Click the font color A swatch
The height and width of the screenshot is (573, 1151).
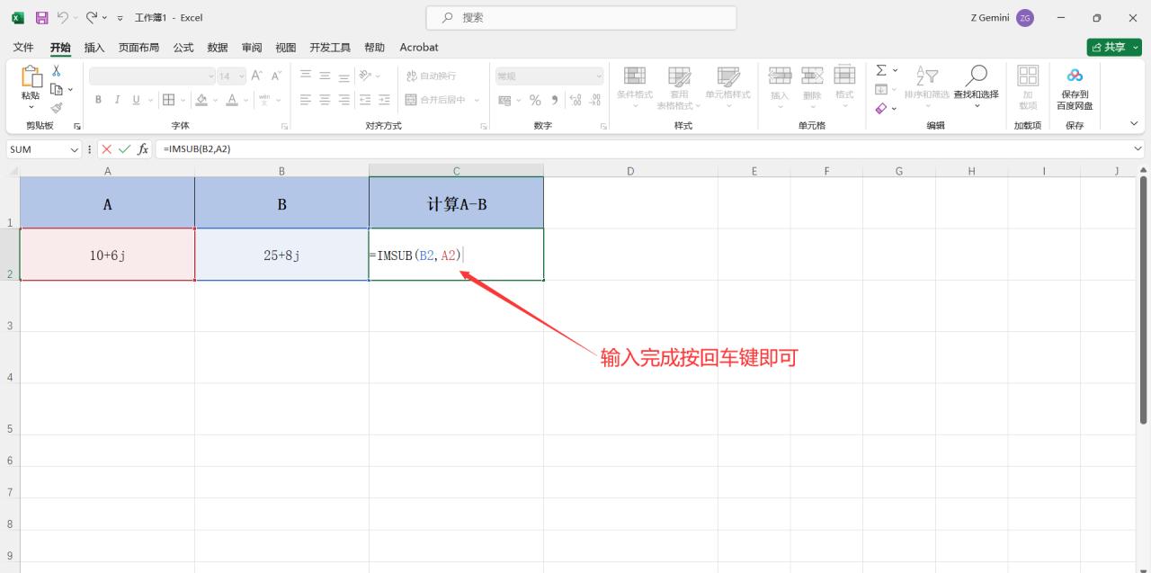point(232,100)
